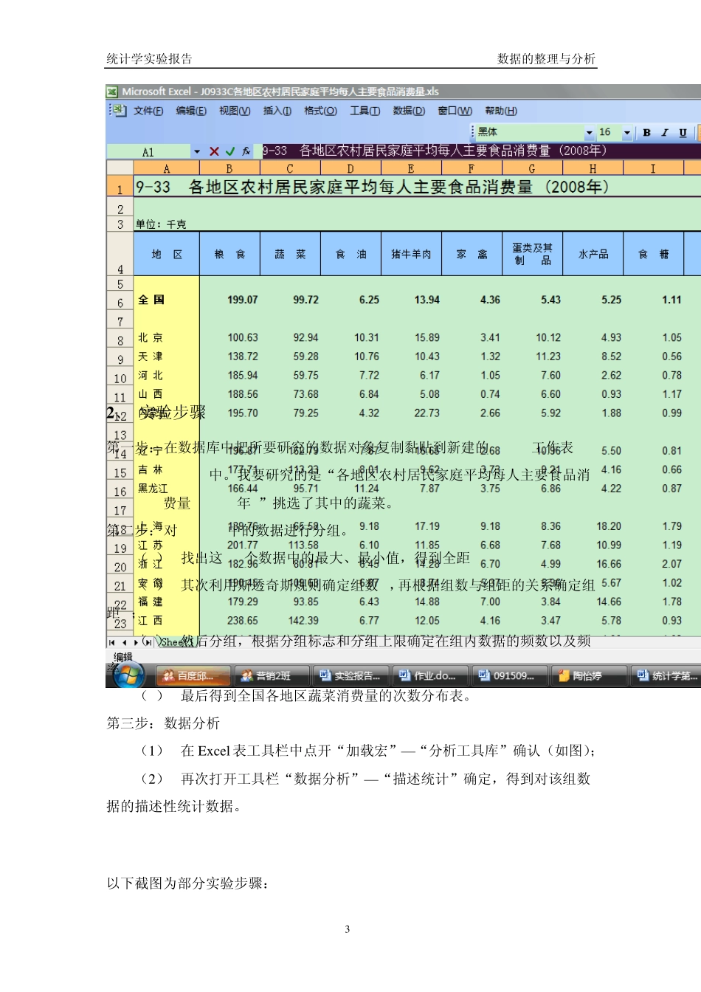Click the Windows Start orb
The width and height of the screenshot is (701, 992).
(127, 675)
